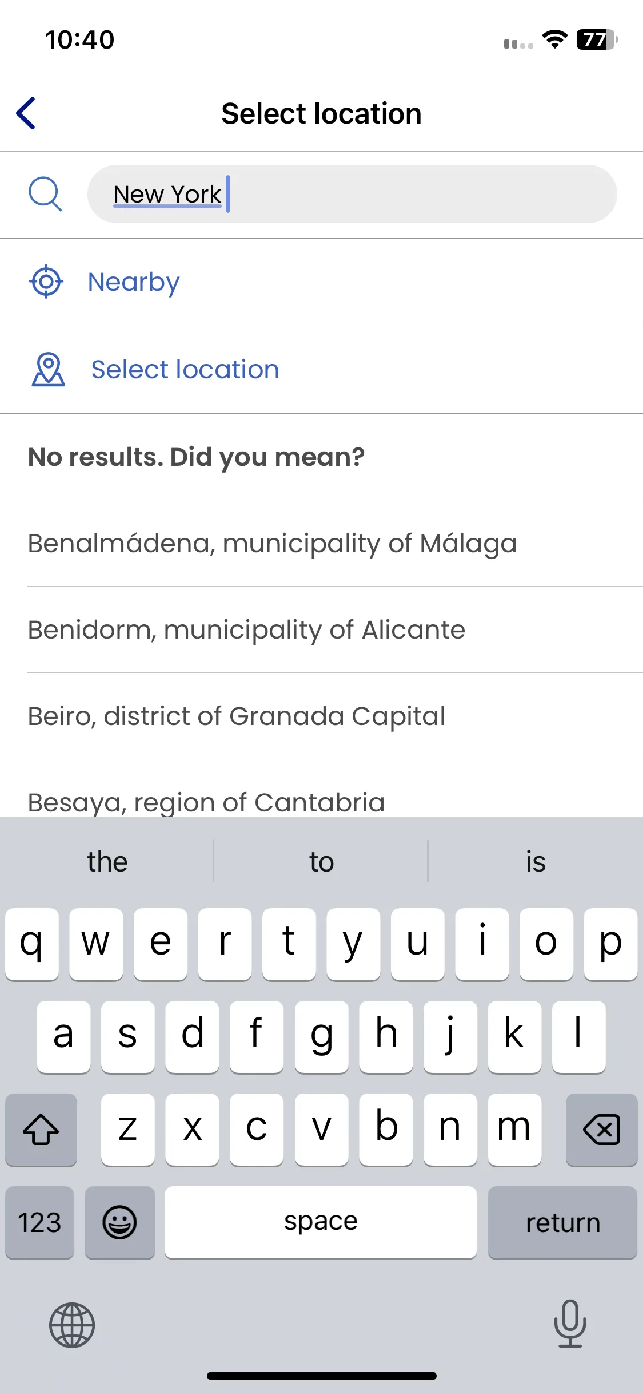Tap the emoji keyboard key
Image resolution: width=643 pixels, height=1394 pixels.
pyautogui.click(x=119, y=1222)
